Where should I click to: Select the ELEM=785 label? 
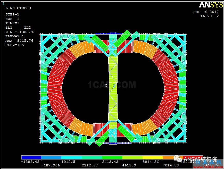pos(15,45)
